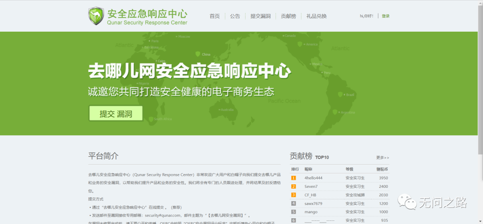Open the 礼品兑换 navigation item
Screen dimensions: 483x224
[x=316, y=16]
